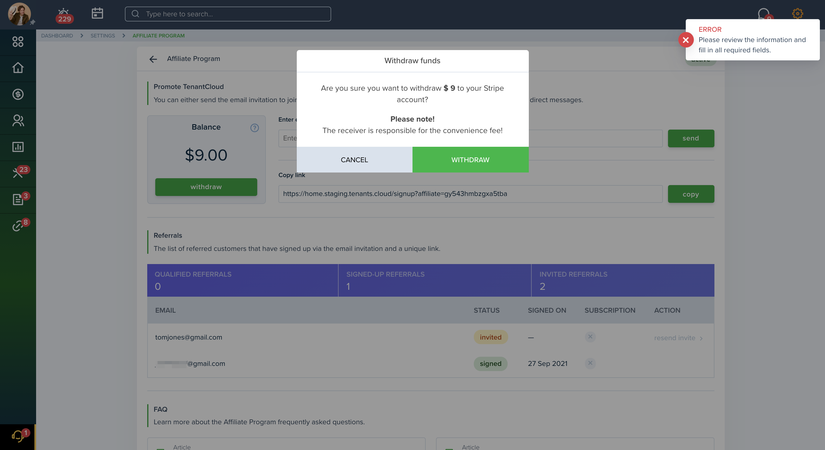Open the reports chart sidebar icon
Image resolution: width=825 pixels, height=450 pixels.
click(18, 147)
